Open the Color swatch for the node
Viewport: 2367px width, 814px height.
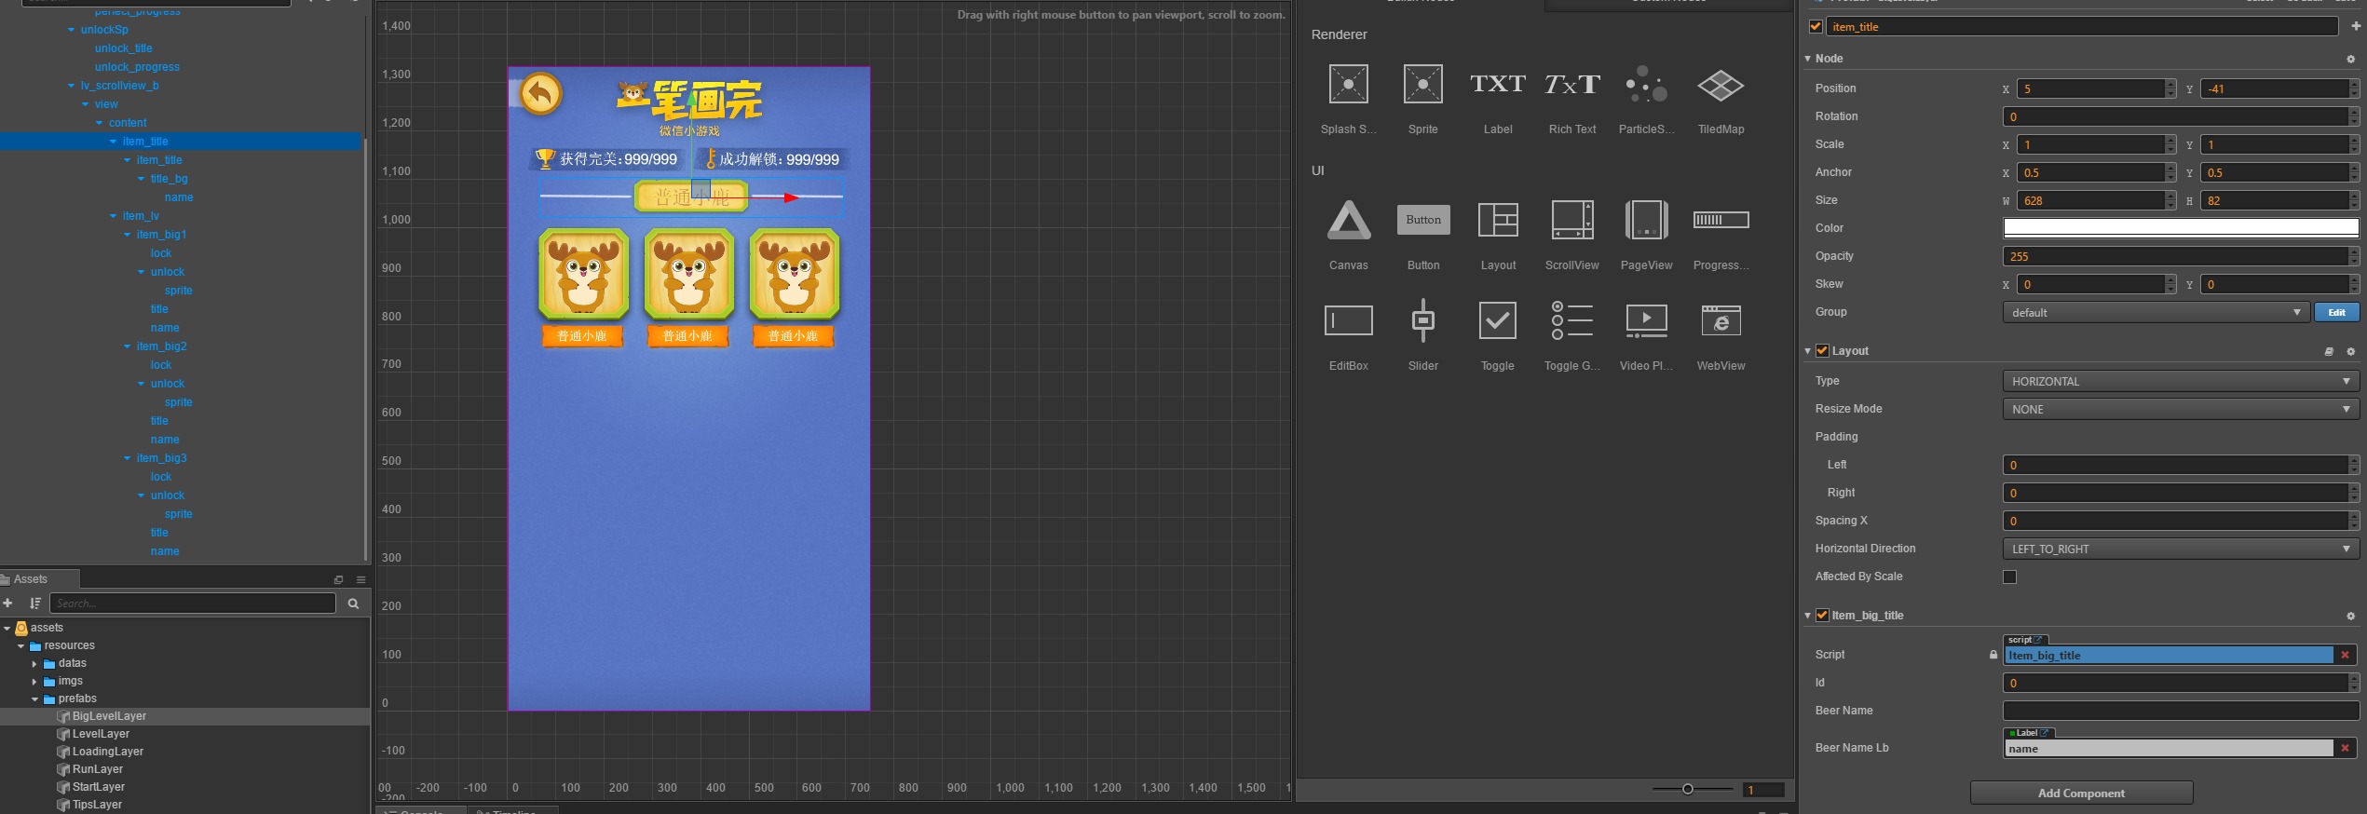click(x=2181, y=228)
